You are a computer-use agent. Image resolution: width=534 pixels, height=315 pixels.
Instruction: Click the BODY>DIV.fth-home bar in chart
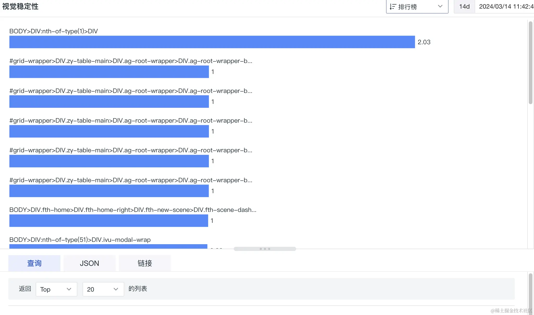click(109, 221)
